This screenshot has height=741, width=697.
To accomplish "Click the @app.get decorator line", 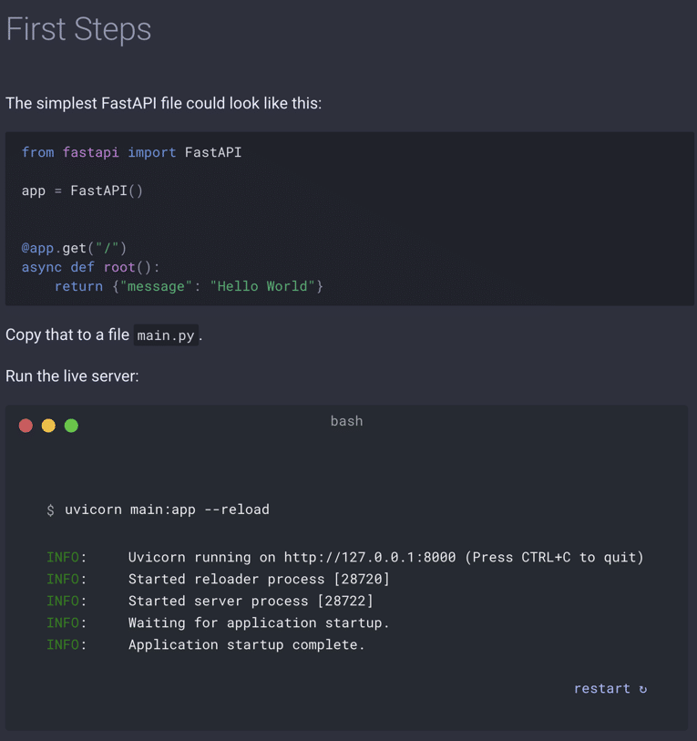I will pos(74,248).
